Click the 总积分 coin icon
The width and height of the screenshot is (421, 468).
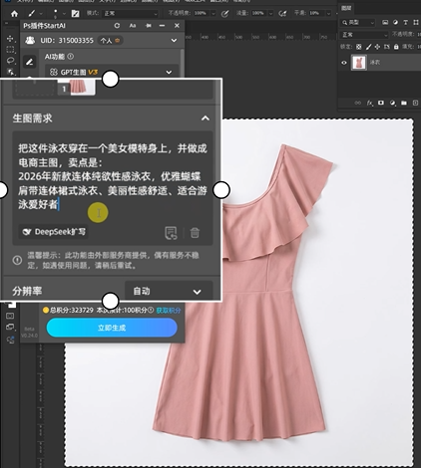tap(46, 311)
